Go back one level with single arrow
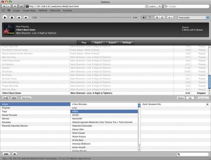This screenshot has width=211, height=160. tap(15, 154)
